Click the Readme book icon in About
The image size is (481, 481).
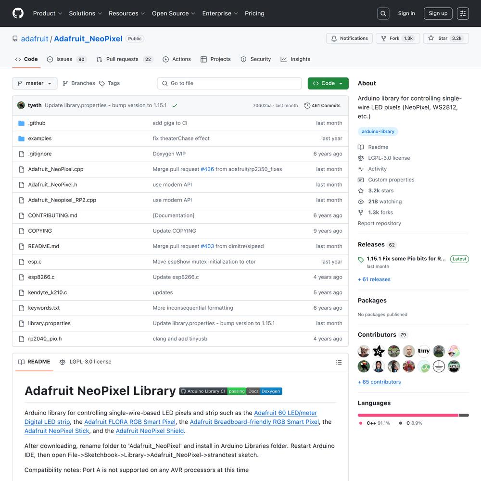pos(361,147)
